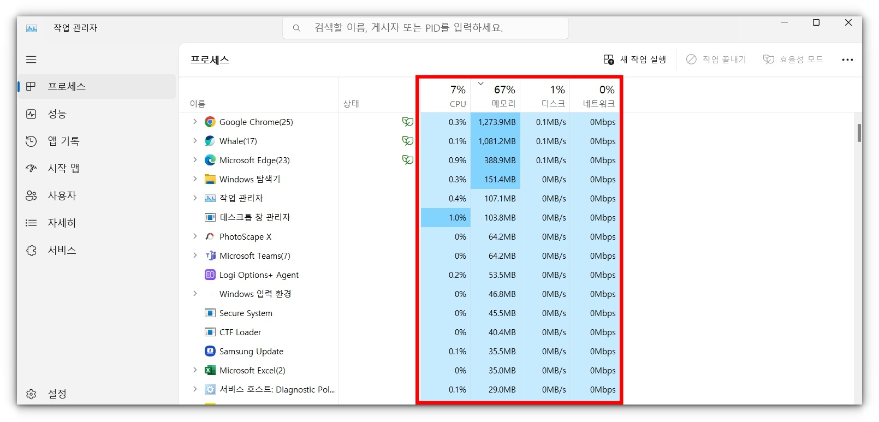879x422 pixels.
Task: Expand the PhotoScape X process group
Action: pyautogui.click(x=195, y=236)
